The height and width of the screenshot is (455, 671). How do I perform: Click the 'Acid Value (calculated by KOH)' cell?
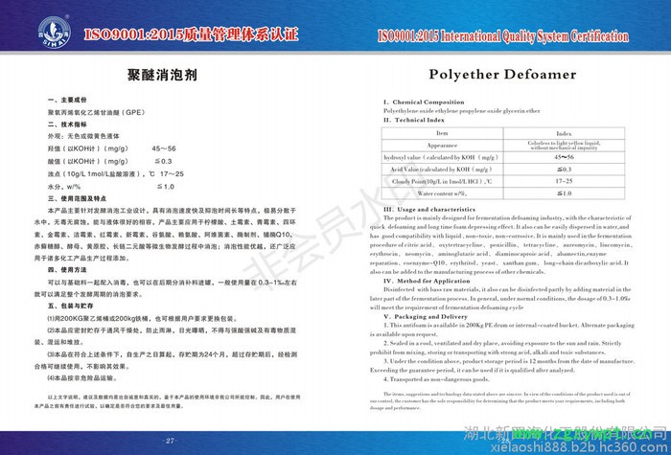tap(442, 170)
